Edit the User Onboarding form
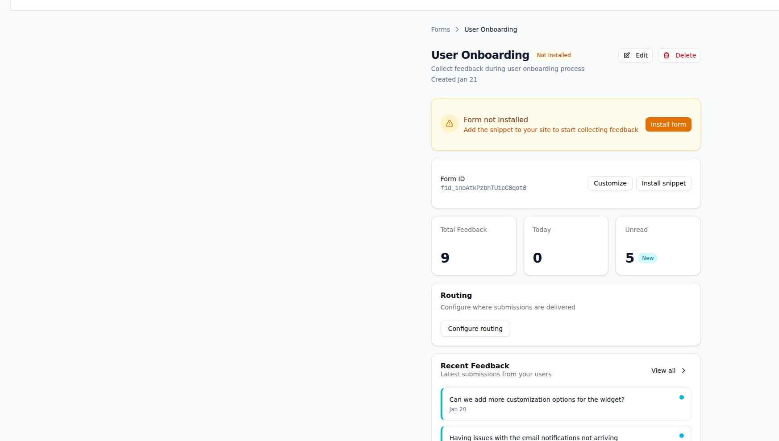 [x=635, y=55]
